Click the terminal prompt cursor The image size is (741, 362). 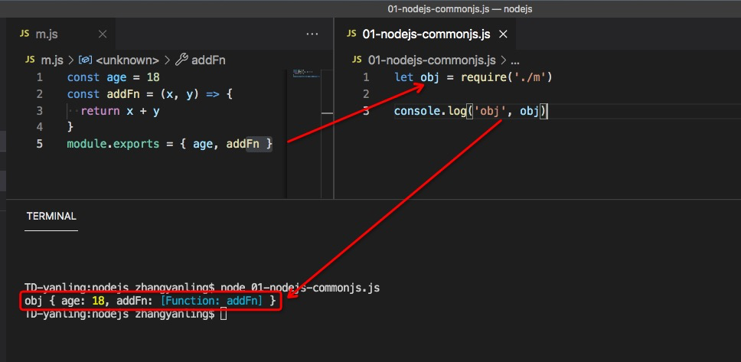(x=224, y=314)
